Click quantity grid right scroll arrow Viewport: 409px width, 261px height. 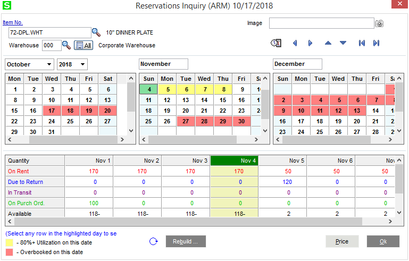[x=390, y=221]
